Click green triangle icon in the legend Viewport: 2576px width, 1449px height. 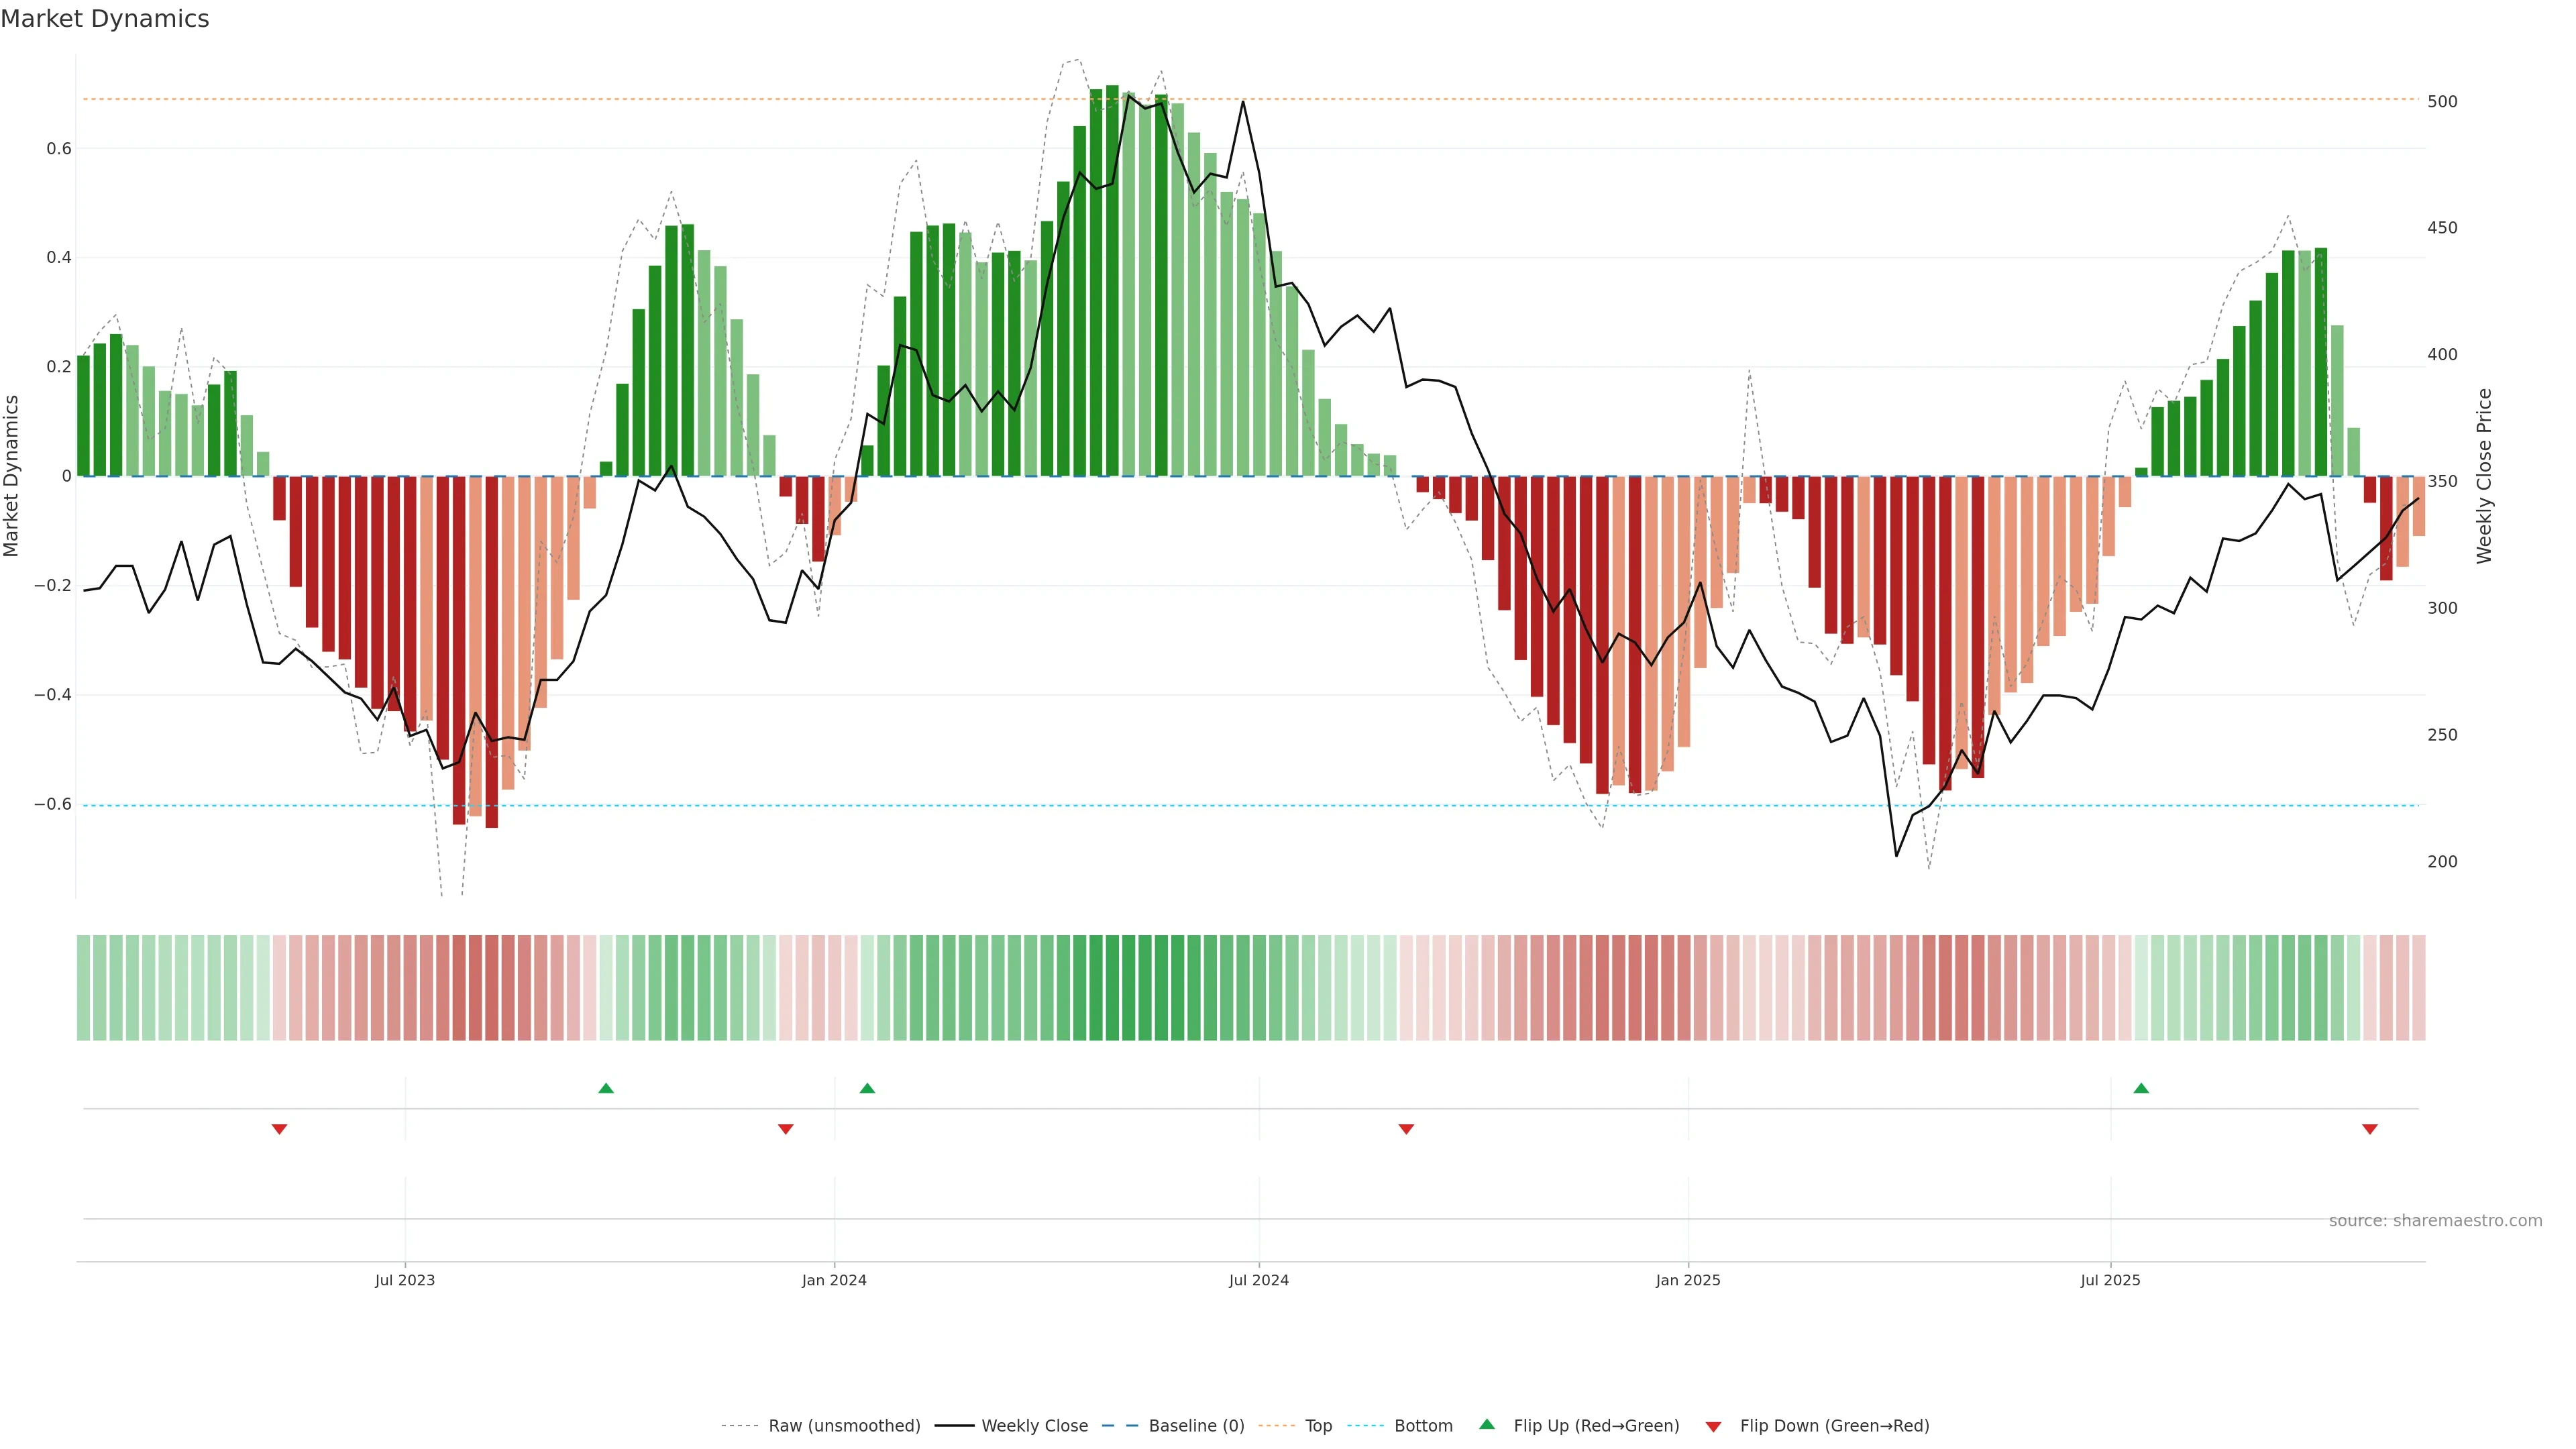[1487, 1425]
